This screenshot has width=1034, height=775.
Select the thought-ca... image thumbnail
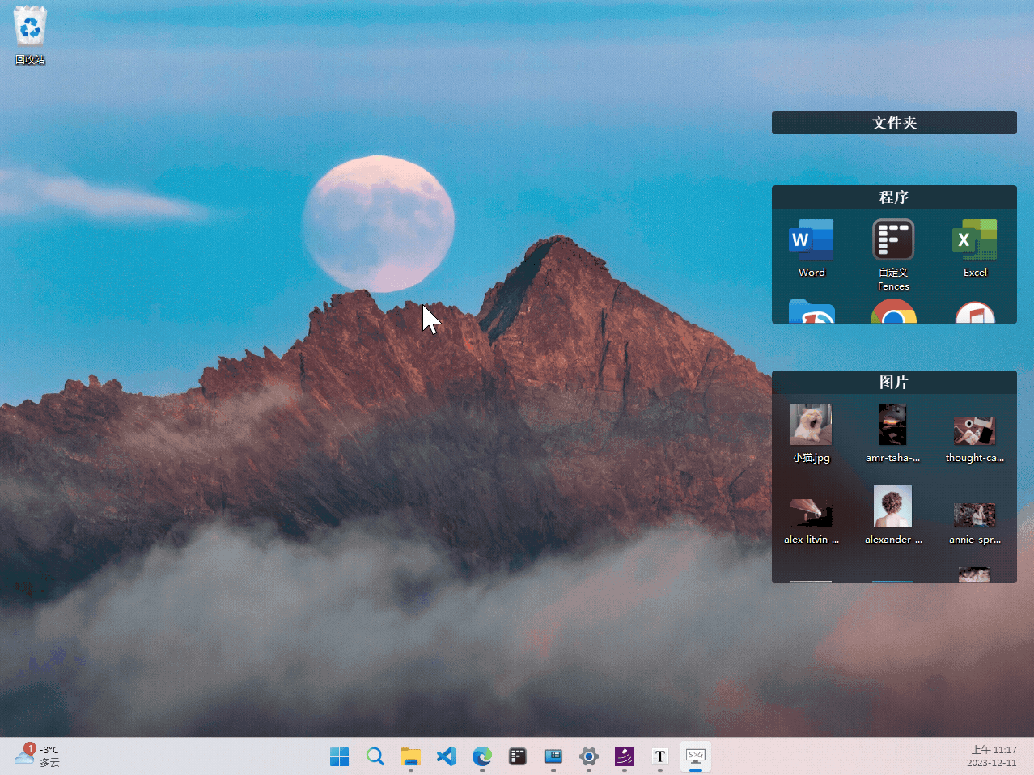[974, 431]
